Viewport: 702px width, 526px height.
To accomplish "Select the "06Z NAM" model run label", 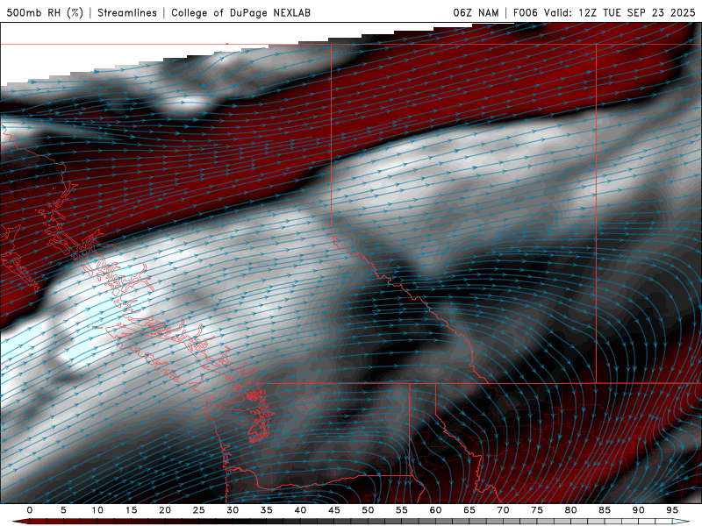I will tap(476, 12).
